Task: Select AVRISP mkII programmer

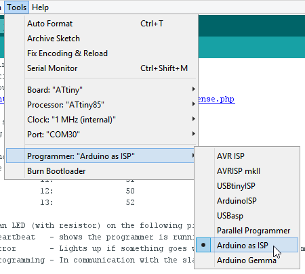Action: click(x=247, y=171)
